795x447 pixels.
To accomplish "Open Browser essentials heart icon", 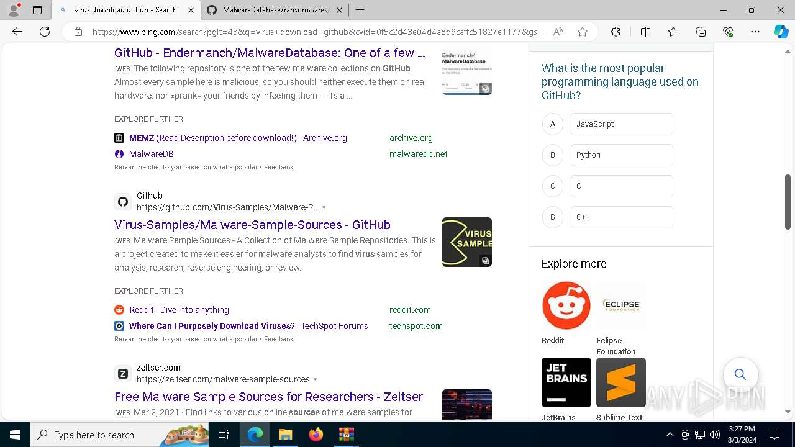I will click(728, 32).
